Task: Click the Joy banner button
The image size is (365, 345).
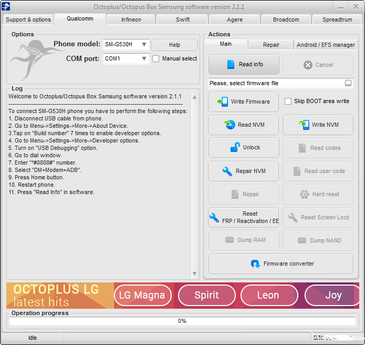Action: tap(332, 295)
